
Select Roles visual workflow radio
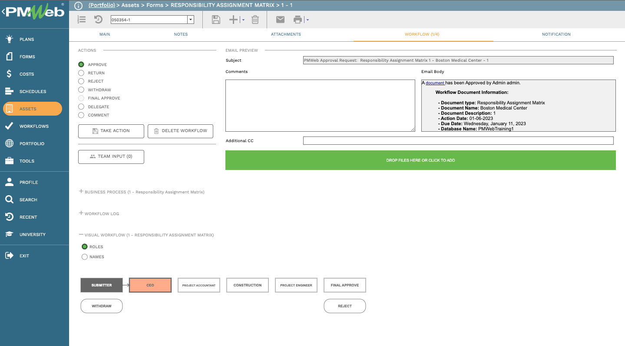pos(85,246)
